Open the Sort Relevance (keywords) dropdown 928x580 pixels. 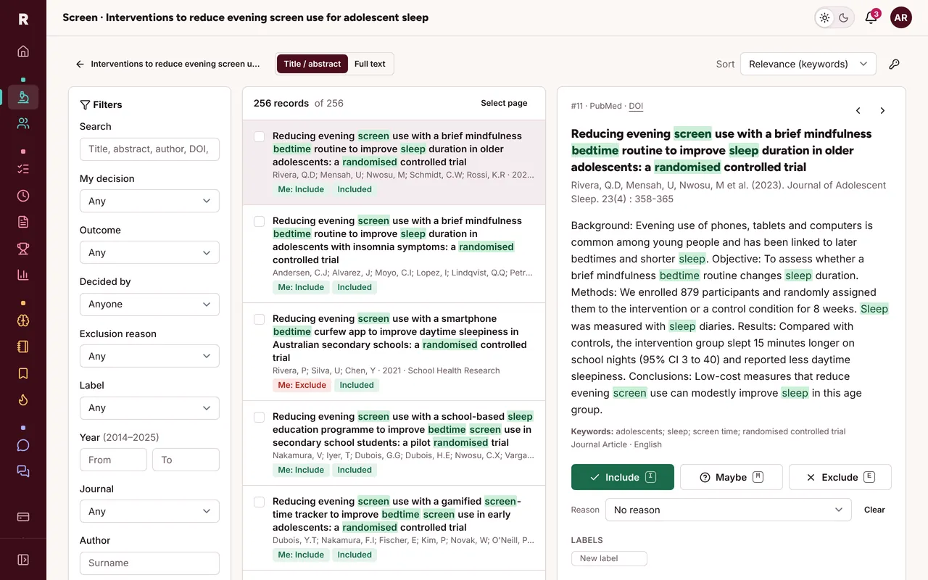tap(808, 64)
